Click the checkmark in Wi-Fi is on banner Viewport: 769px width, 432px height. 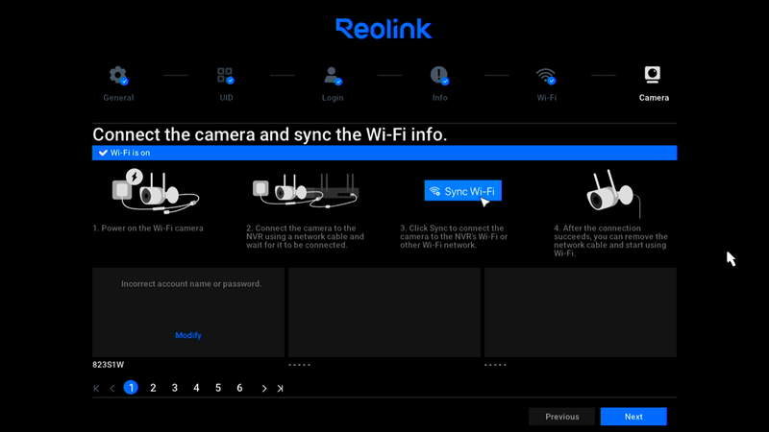(x=103, y=153)
